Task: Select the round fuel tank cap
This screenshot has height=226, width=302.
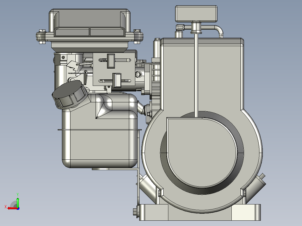Action: (x=70, y=95)
